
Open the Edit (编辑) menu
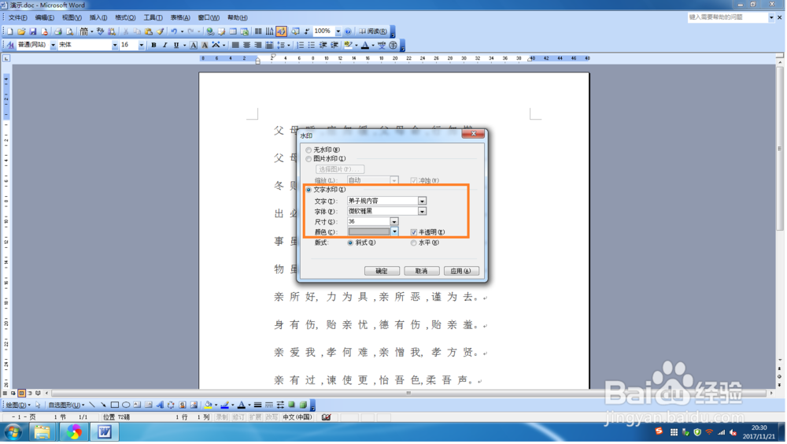tap(45, 17)
